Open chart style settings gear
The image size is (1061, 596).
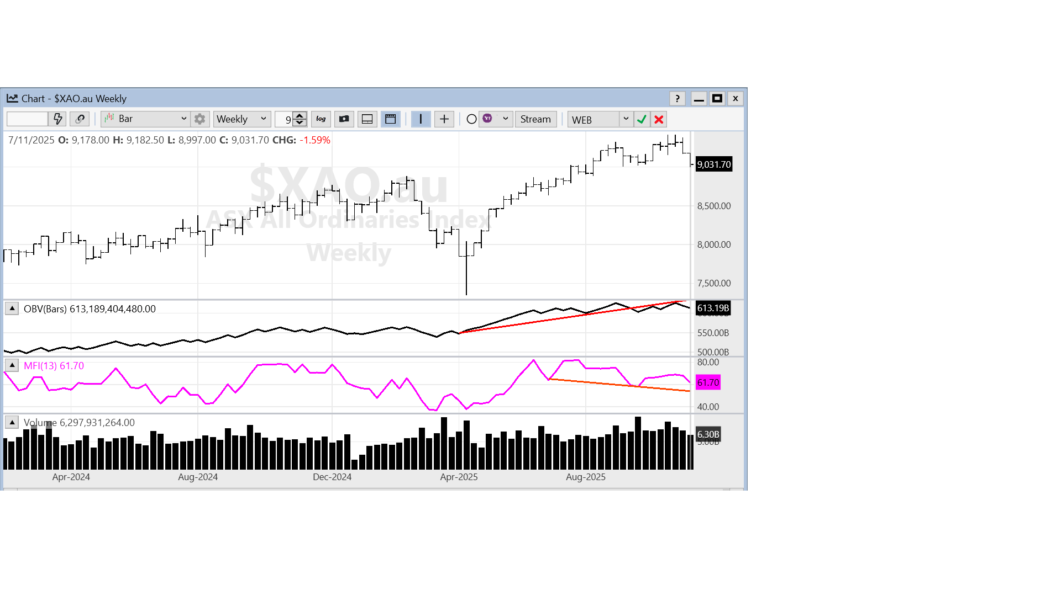(200, 119)
